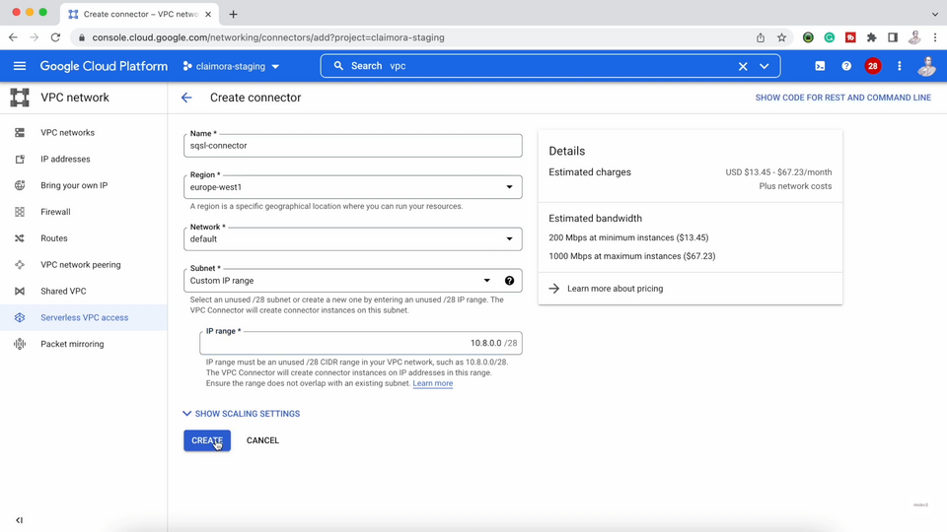This screenshot has width=947, height=532.
Task: Open the IP range Learn more link
Action: [x=432, y=383]
